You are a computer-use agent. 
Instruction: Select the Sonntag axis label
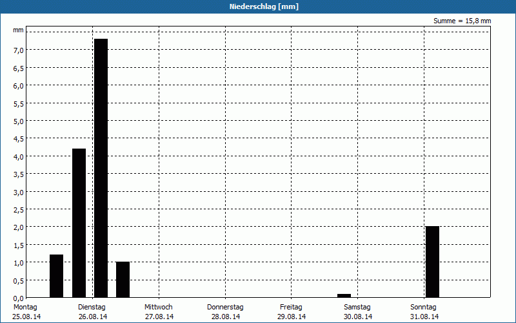click(423, 307)
